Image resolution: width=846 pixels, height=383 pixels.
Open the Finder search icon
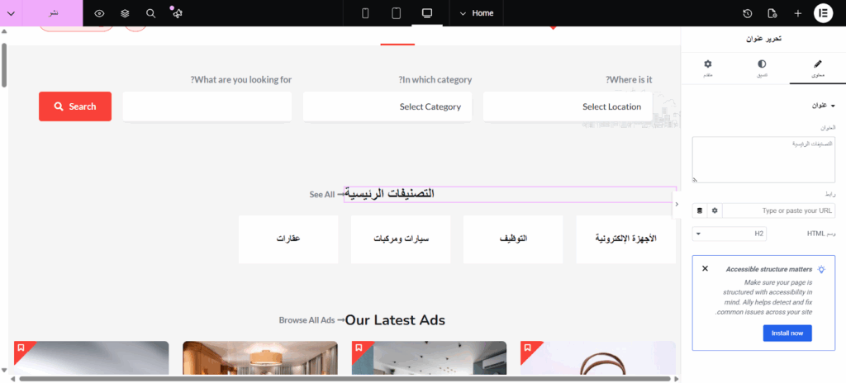[x=150, y=13]
